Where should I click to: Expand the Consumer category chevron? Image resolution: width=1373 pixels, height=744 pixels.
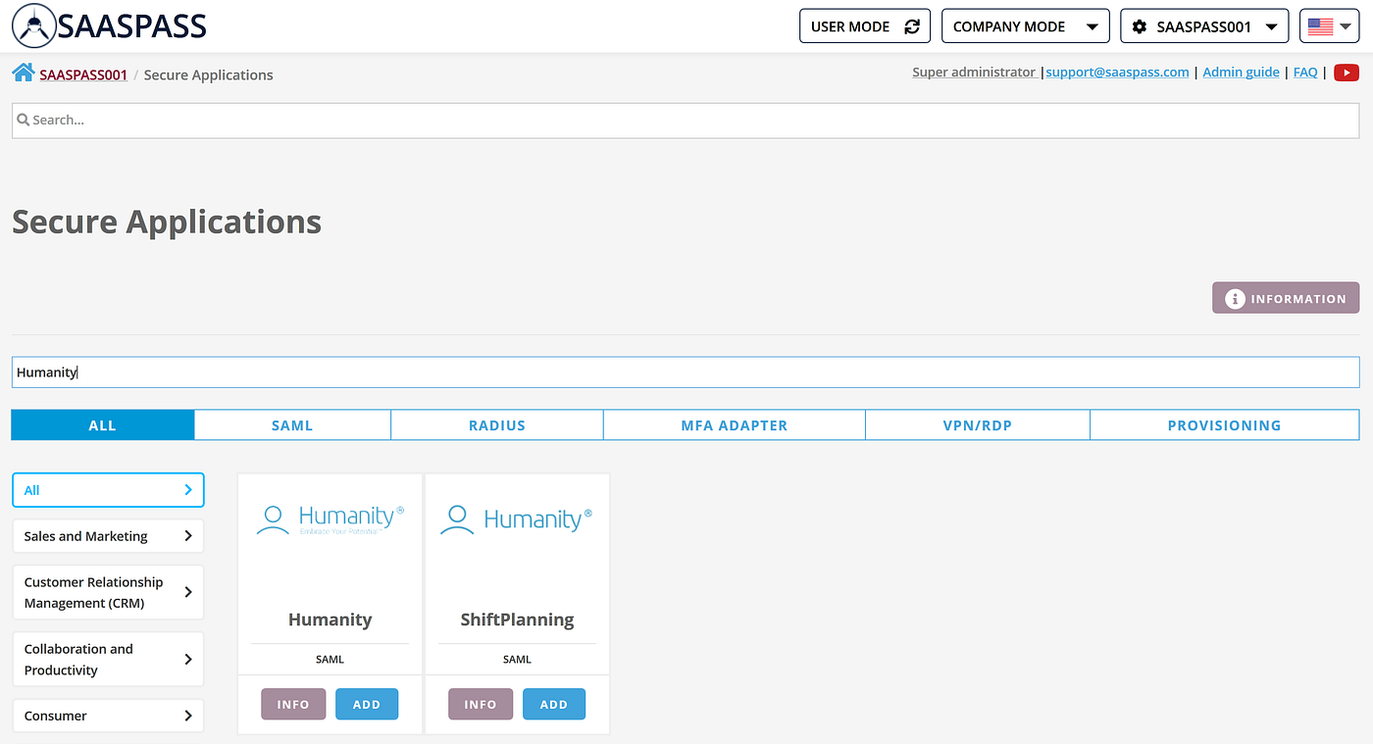188,716
